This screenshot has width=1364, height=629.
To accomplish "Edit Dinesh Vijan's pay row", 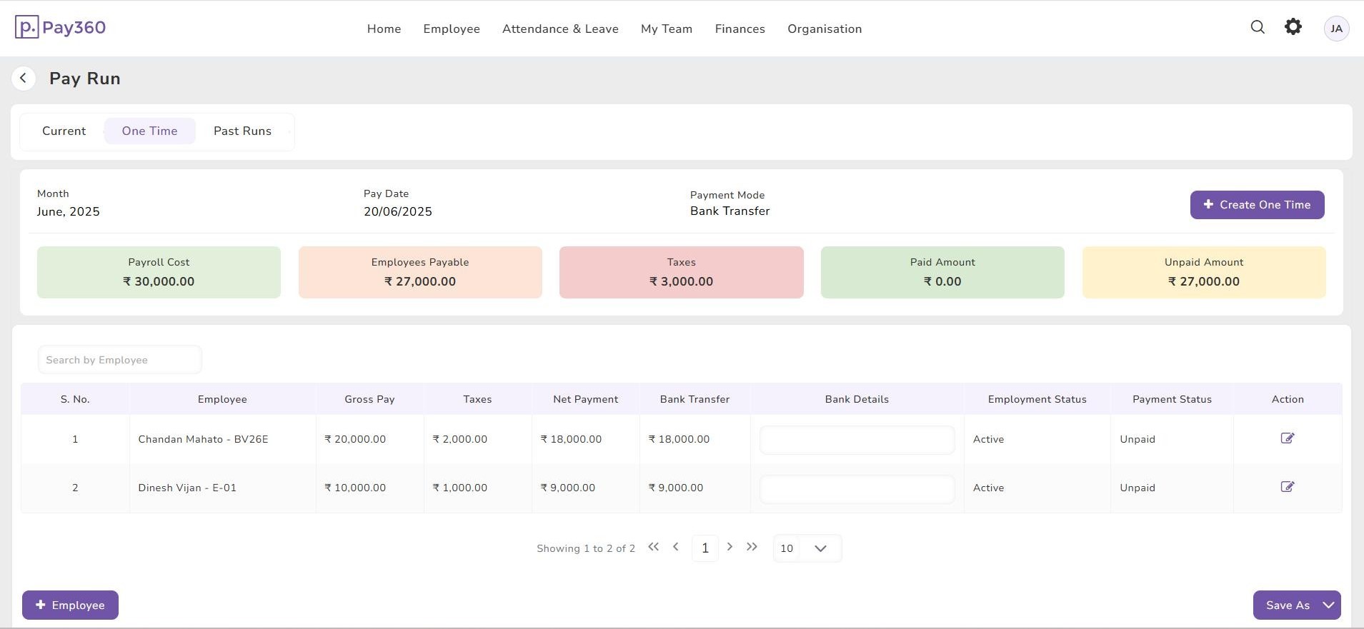I will [1288, 487].
